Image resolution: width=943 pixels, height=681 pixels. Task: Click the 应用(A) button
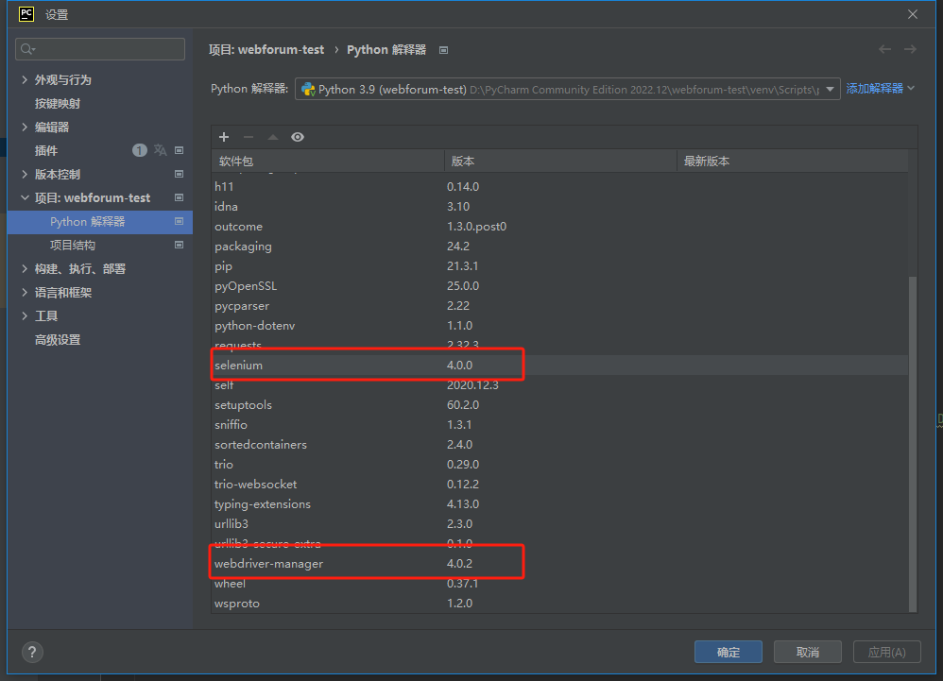coord(886,652)
